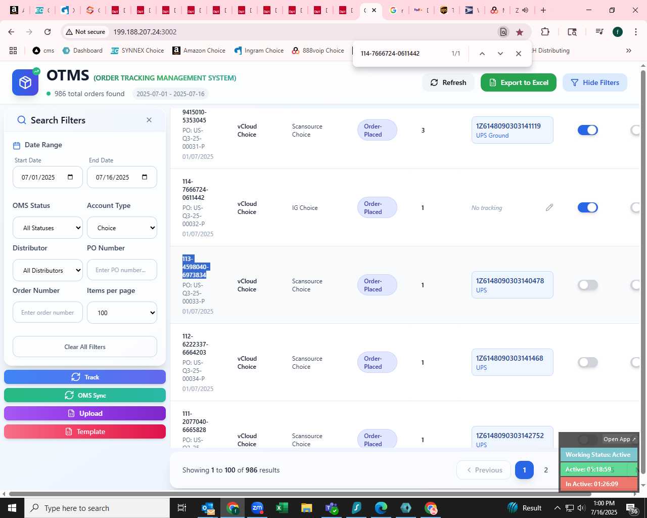The width and height of the screenshot is (647, 518).
Task: Open Zoom from the taskbar
Action: click(257, 508)
